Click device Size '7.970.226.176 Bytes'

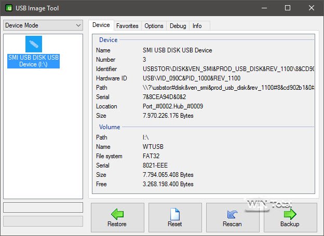click(x=168, y=116)
